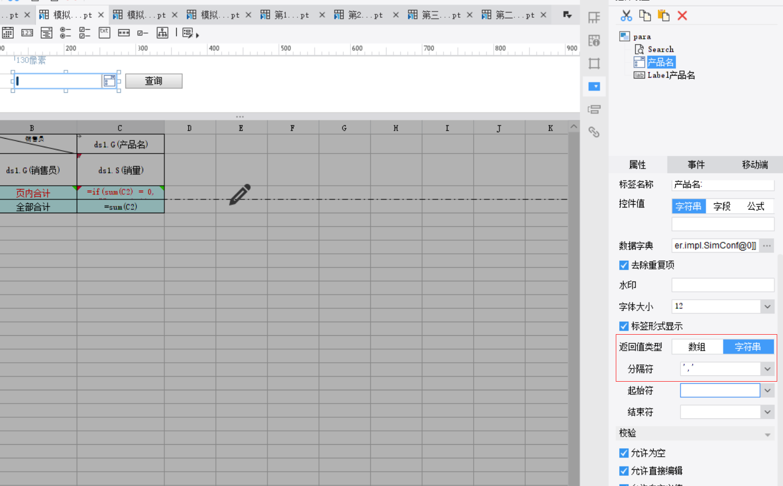Insert a number widget from the toolbar
Image resolution: width=783 pixels, height=486 pixels.
tap(27, 33)
